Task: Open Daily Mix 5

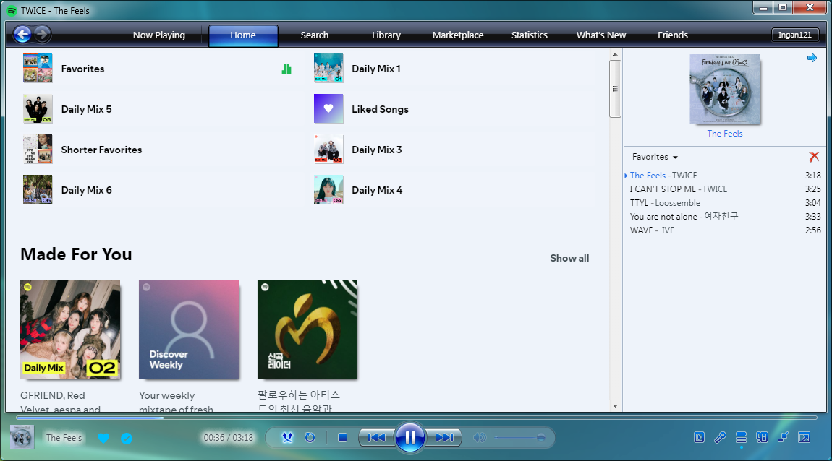Action: [x=162, y=109]
